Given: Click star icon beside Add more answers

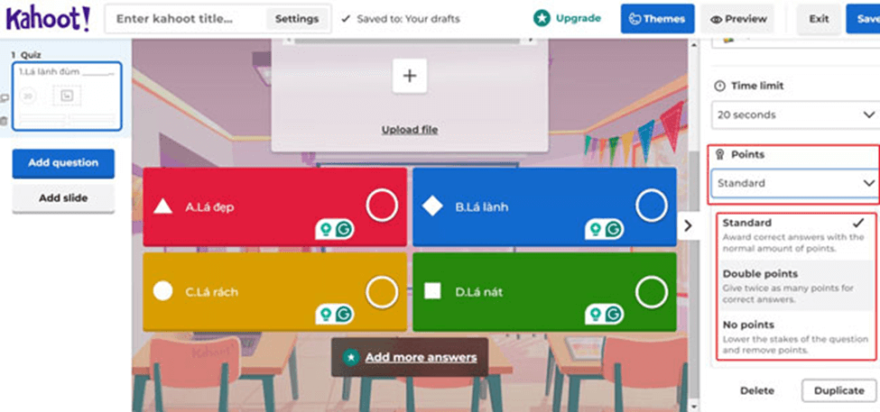Looking at the screenshot, I should coord(351,357).
